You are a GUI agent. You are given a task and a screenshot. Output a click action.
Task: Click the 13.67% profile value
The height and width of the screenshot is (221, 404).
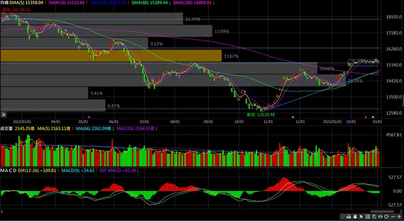pos(231,56)
